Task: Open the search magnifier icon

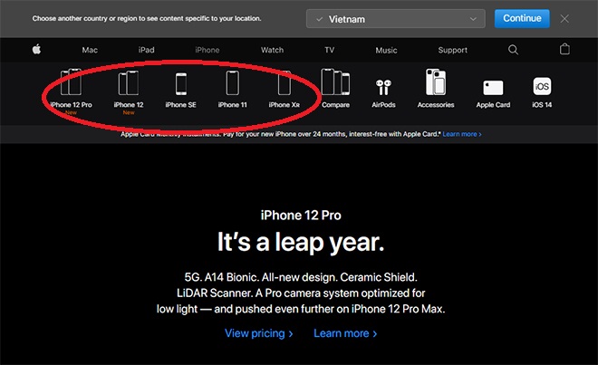Action: [513, 50]
